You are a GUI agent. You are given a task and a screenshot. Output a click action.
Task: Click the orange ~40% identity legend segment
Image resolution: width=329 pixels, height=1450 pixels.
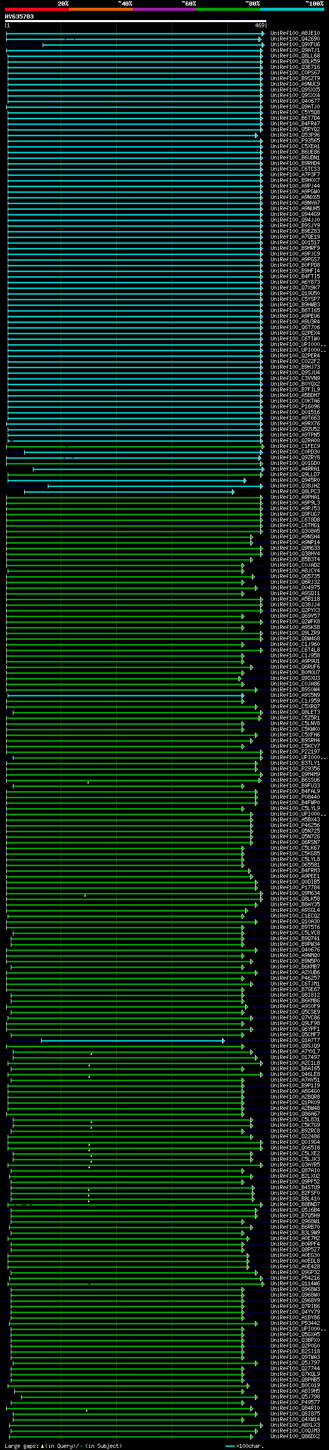tap(101, 9)
